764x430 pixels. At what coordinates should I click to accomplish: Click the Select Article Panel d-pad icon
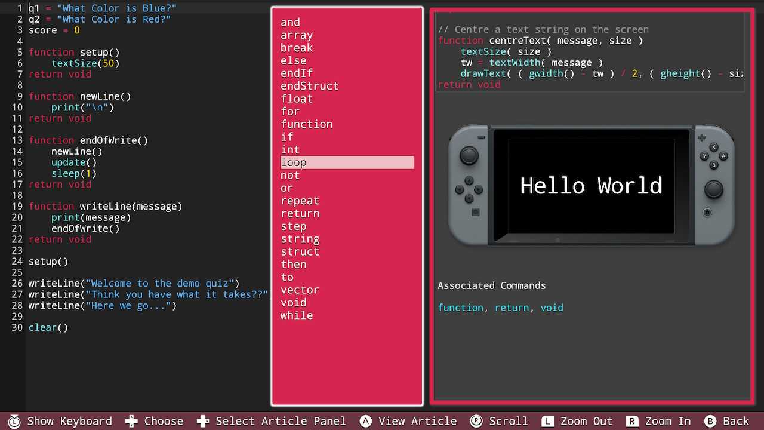[x=203, y=422]
